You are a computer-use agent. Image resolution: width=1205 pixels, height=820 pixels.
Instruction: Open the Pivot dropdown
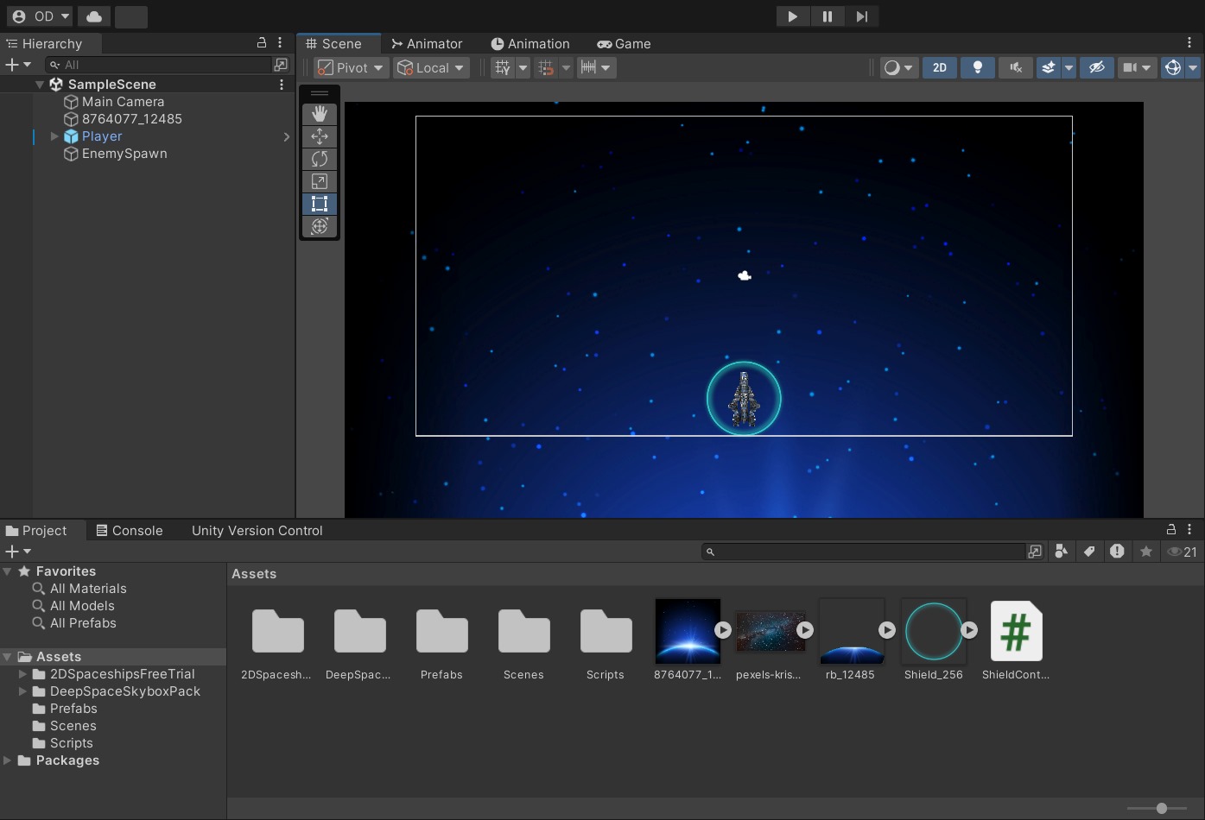click(350, 67)
